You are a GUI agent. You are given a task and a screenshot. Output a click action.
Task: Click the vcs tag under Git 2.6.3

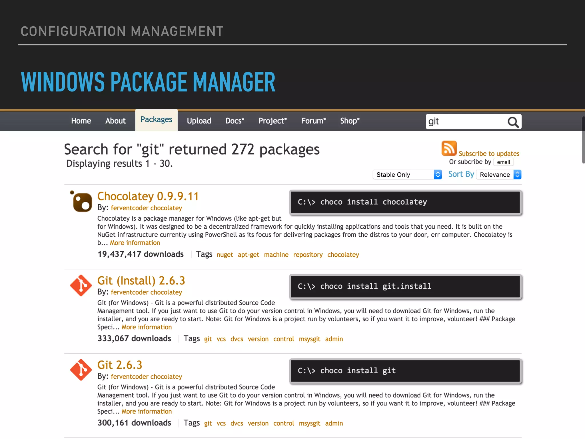click(x=221, y=424)
